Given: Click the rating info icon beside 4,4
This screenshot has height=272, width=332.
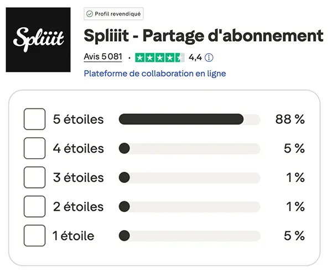Looking at the screenshot, I should coord(209,57).
